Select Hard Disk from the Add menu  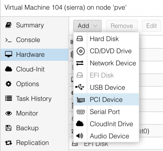104,39
